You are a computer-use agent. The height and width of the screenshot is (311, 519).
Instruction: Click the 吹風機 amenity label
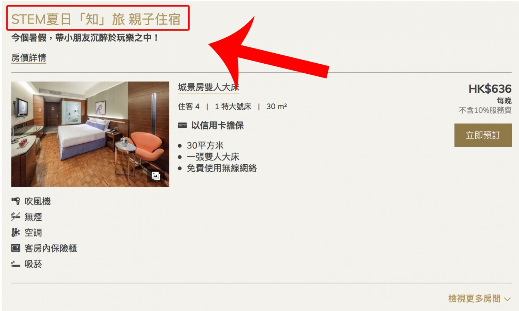pos(38,201)
